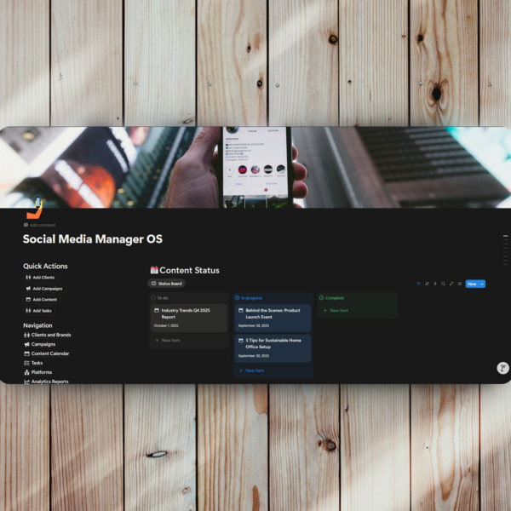
Task: Click the Add Tasks quick action
Action: coord(38,311)
